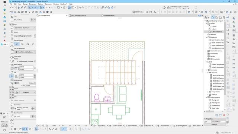The image size is (238, 134).
Task: Open the Windows Start menu
Action: pyautogui.click(x=4, y=2)
